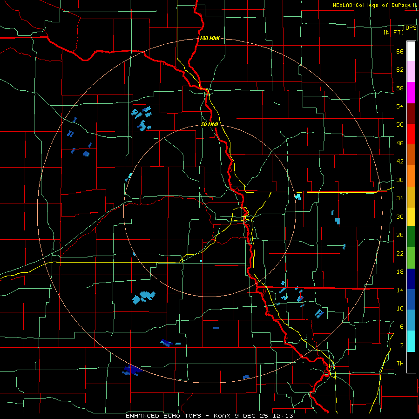Click the black TH threshold swatch
Image resolution: width=419 pixels, height=419 pixels.
pyautogui.click(x=411, y=362)
